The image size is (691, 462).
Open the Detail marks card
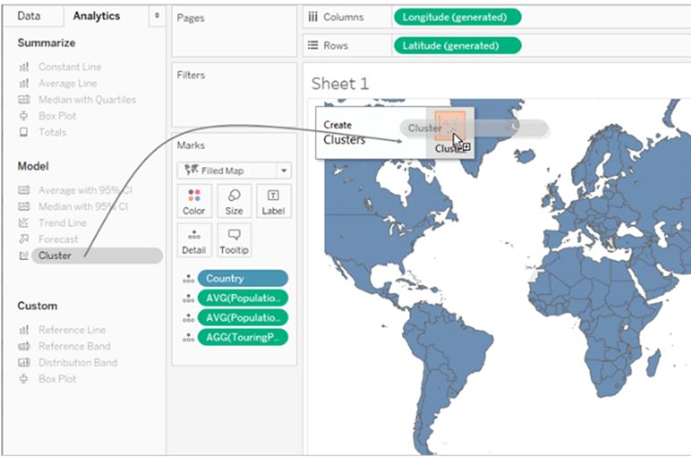194,240
